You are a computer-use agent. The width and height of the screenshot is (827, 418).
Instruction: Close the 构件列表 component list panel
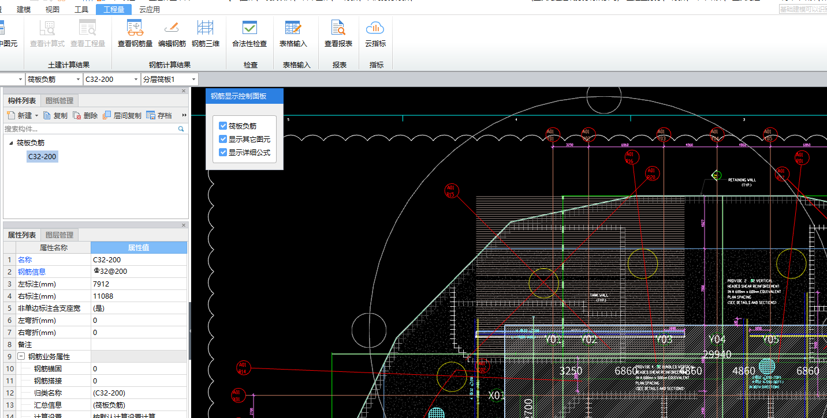[x=184, y=91]
